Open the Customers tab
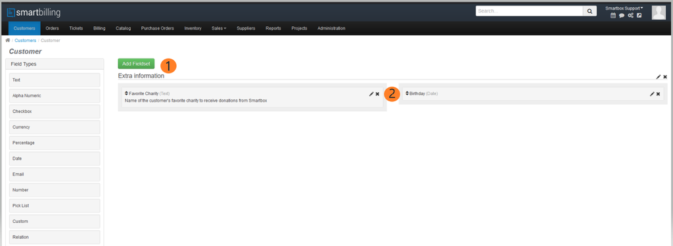673x246 pixels. click(x=24, y=28)
